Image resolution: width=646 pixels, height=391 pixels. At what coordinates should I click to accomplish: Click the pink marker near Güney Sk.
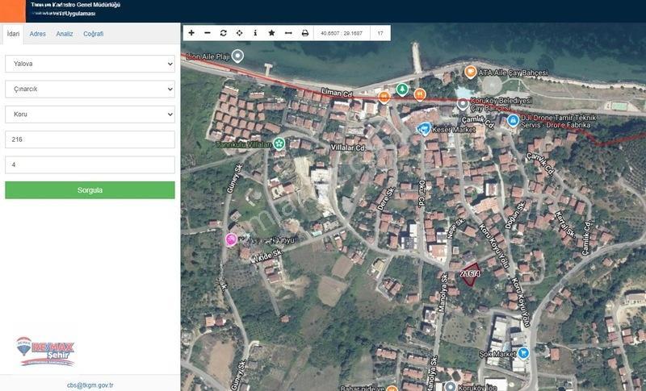[x=231, y=239]
